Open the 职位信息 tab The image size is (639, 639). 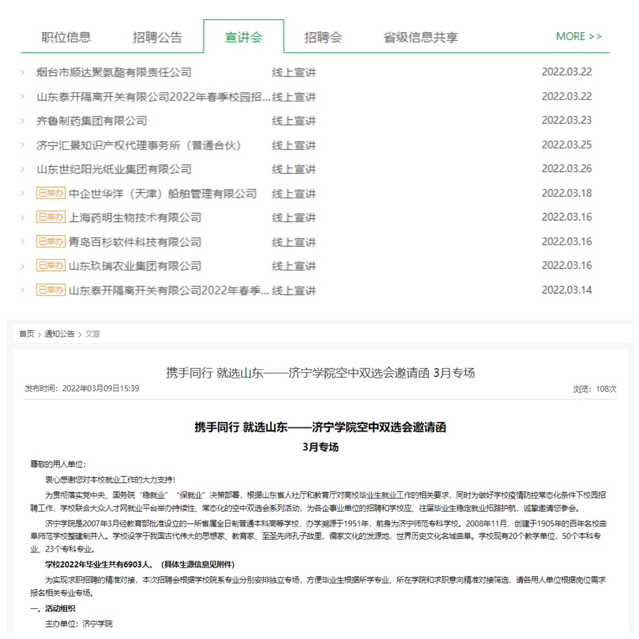(66, 37)
